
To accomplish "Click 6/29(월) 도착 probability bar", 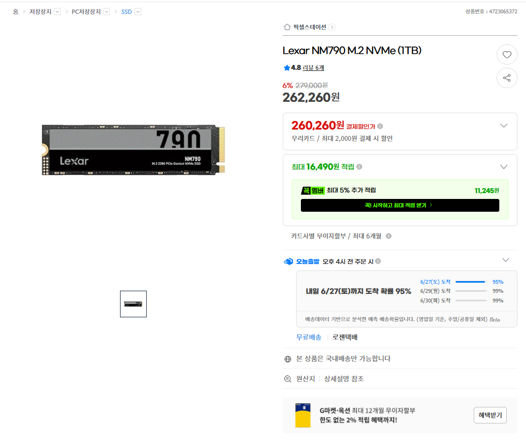I will tap(471, 291).
